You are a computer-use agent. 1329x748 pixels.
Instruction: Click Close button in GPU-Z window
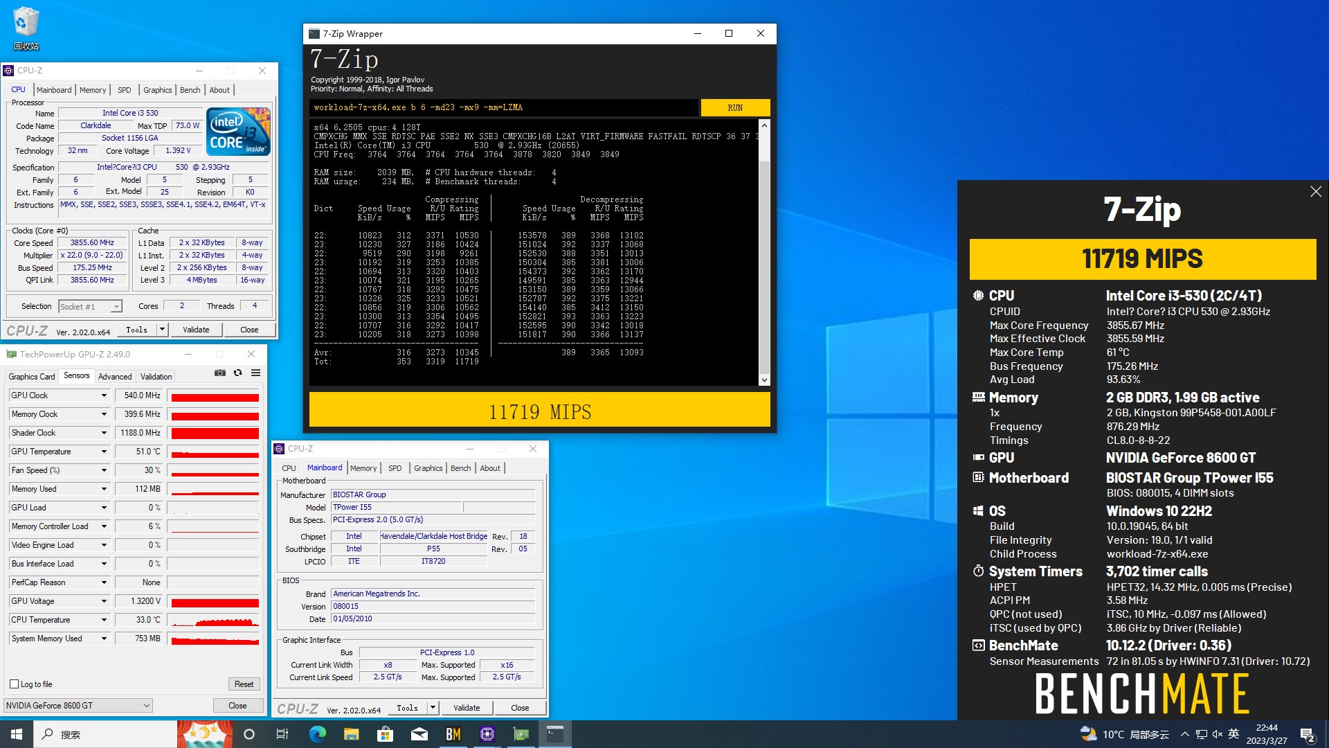pos(237,706)
